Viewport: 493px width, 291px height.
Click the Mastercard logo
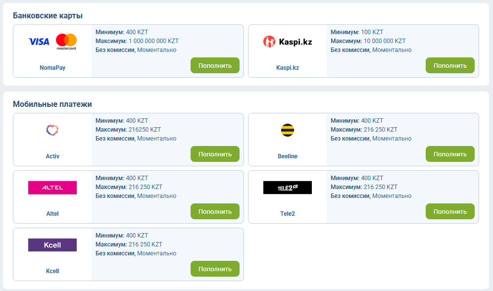(x=66, y=42)
